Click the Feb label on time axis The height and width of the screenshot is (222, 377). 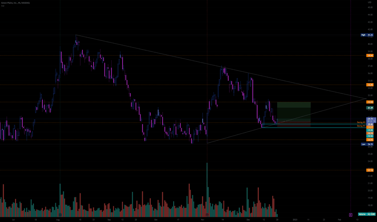(339, 220)
